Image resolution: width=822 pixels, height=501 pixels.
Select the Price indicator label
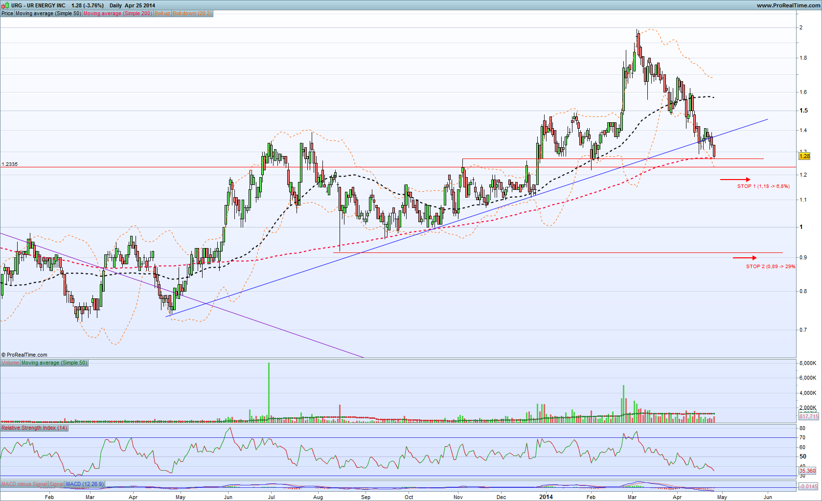point(7,14)
